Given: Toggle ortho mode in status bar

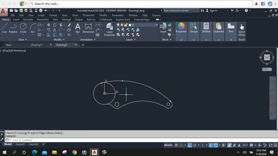Looking at the screenshot, I should pyautogui.click(x=190, y=145).
